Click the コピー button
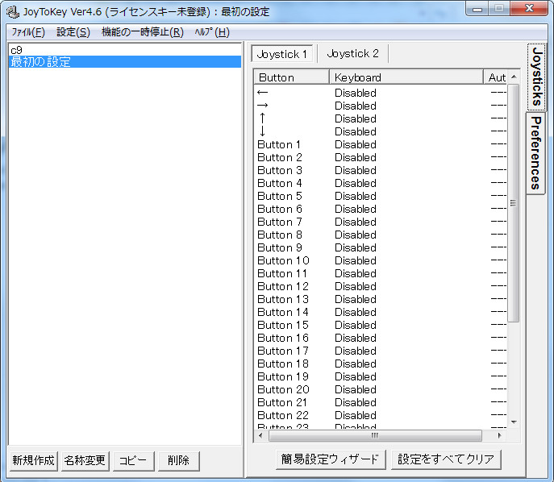 coord(134,460)
